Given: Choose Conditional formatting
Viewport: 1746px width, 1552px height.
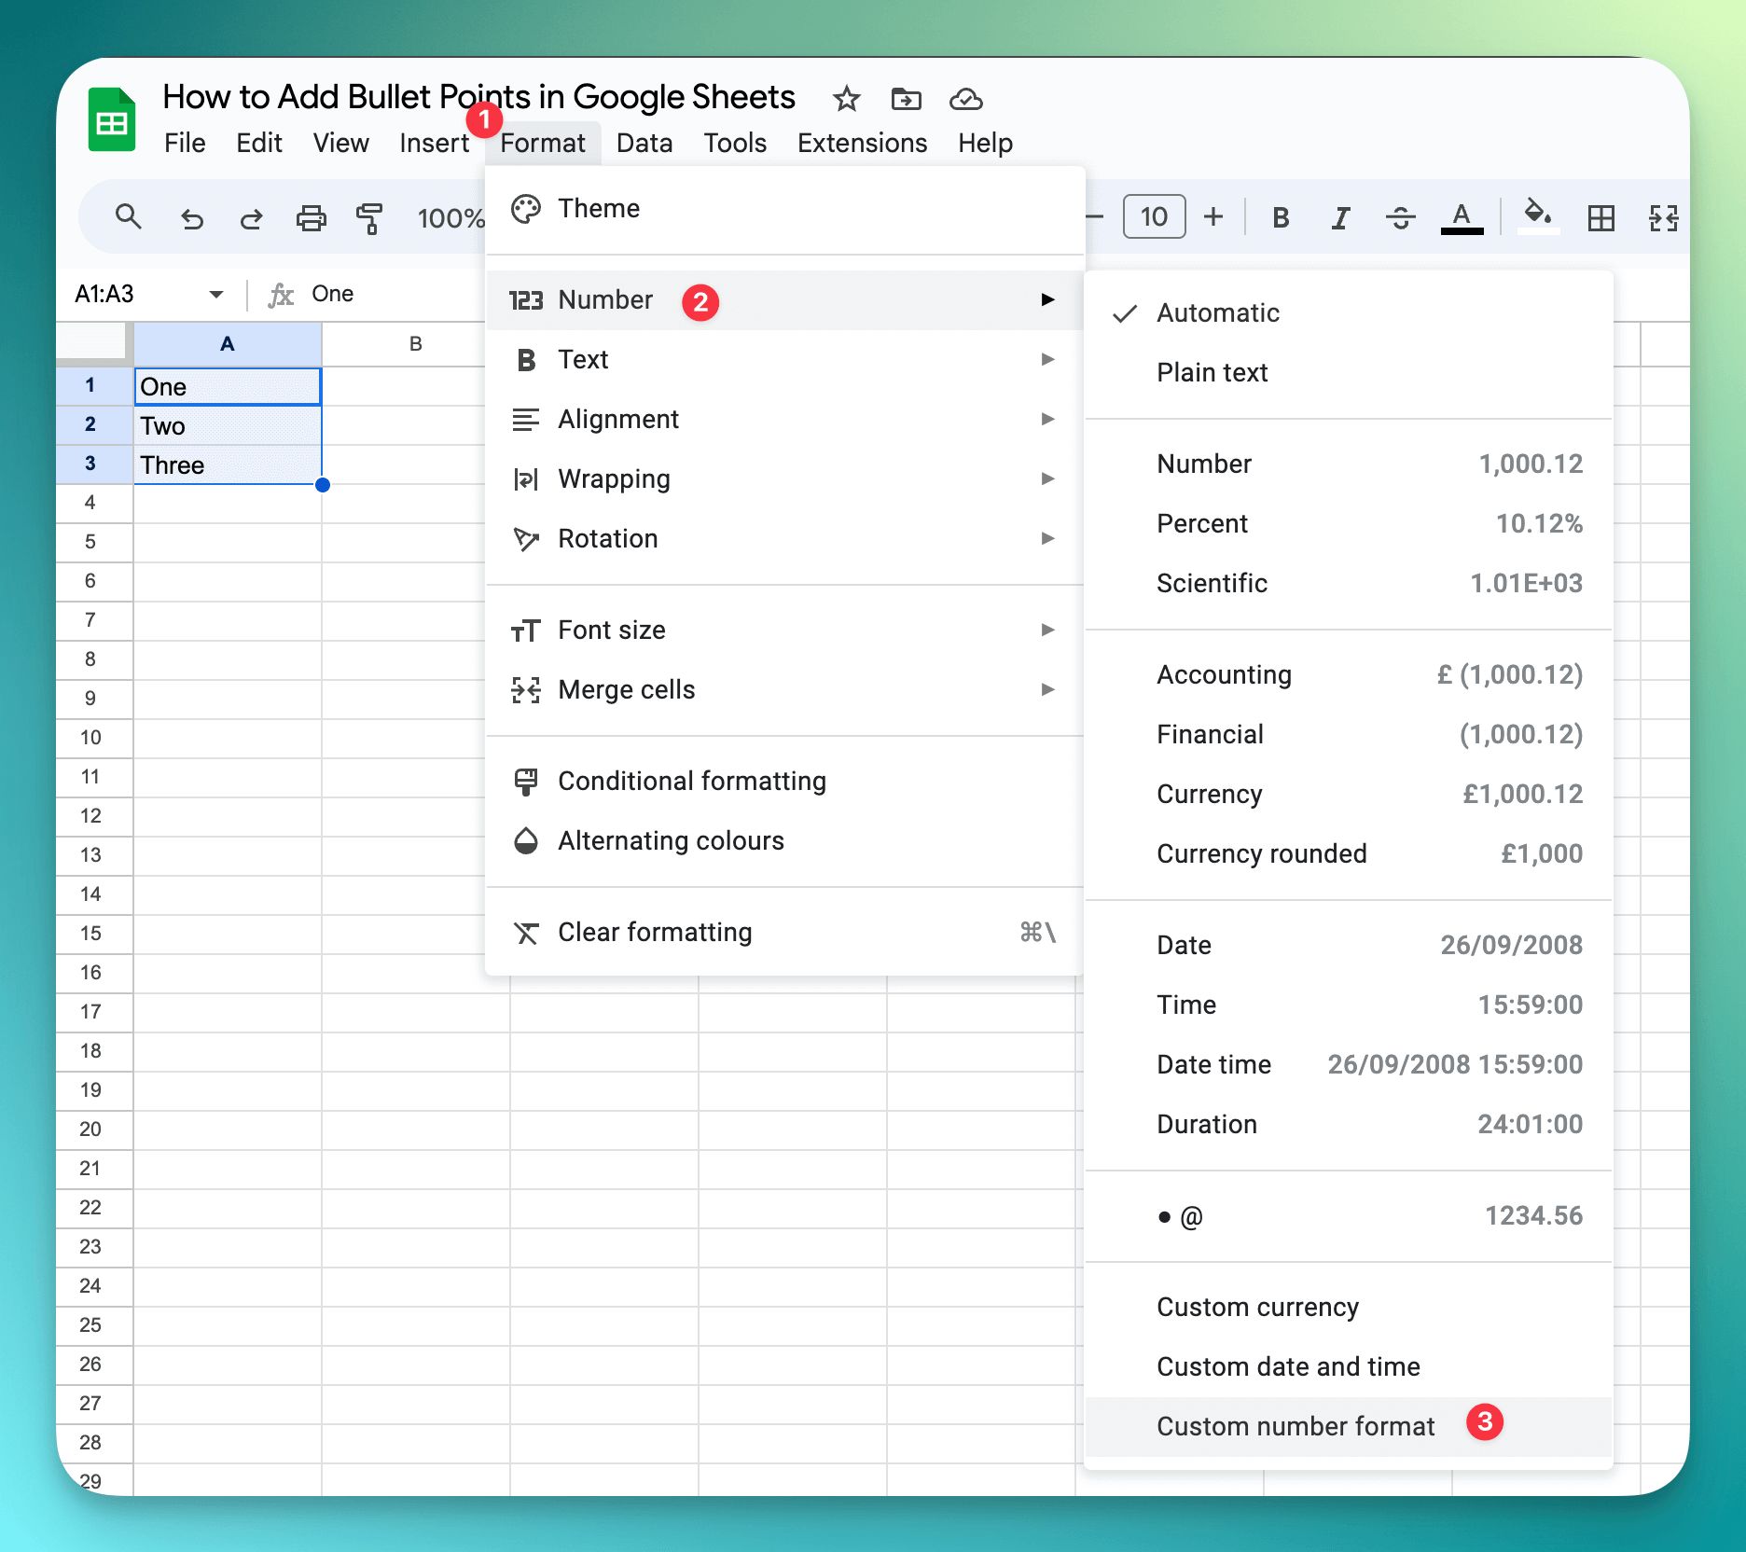Looking at the screenshot, I should (x=691, y=781).
